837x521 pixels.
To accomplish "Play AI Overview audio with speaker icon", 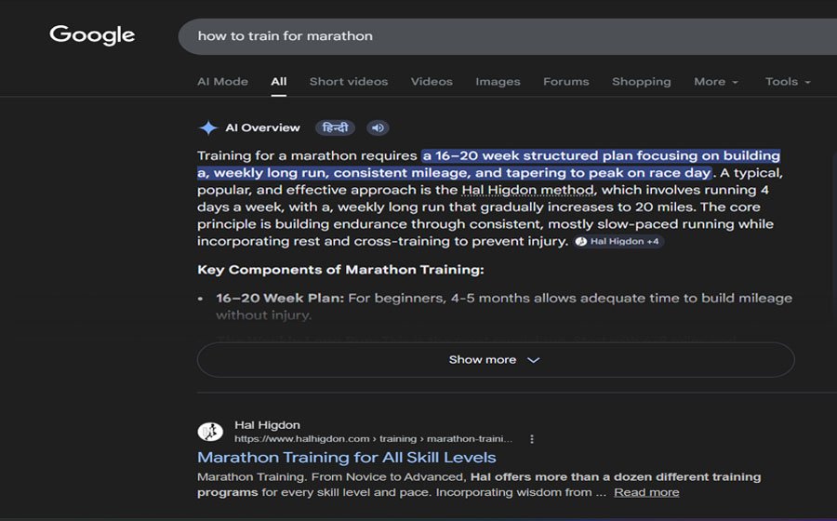I will (x=377, y=128).
